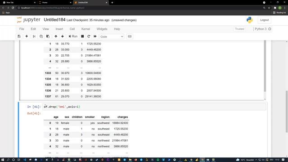
Task: Open the command palette keyboard icon
Action: coord(130,36)
